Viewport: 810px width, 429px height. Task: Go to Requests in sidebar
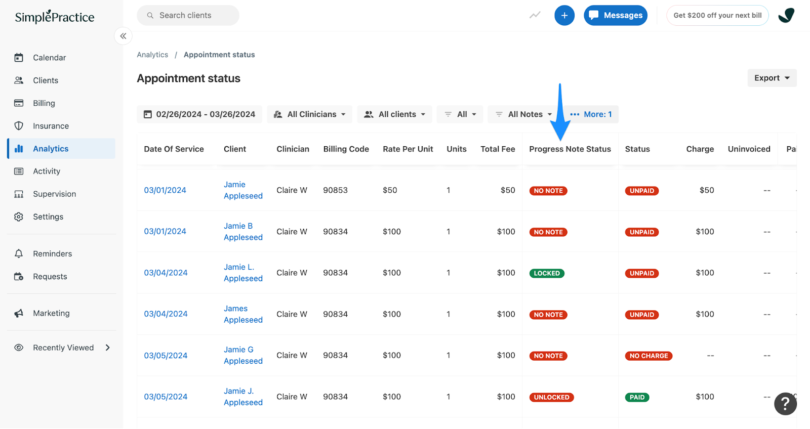coord(50,277)
